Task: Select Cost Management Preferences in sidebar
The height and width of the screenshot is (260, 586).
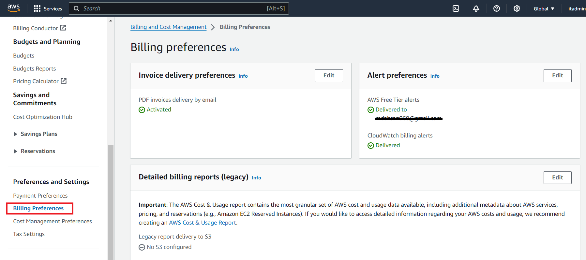Action: 52,221
